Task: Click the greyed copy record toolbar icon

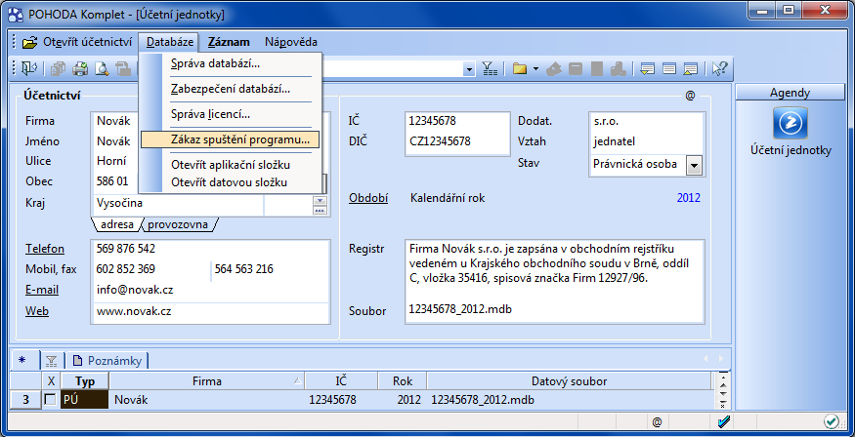Action: click(59, 68)
